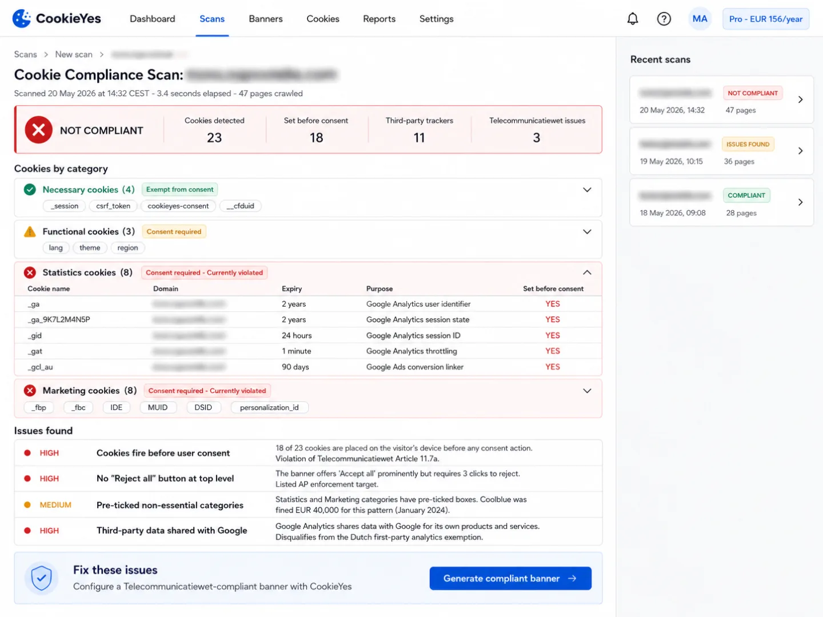Open the 19 May 2026 recent scan arrow
This screenshot has width=823, height=617.
tap(800, 151)
